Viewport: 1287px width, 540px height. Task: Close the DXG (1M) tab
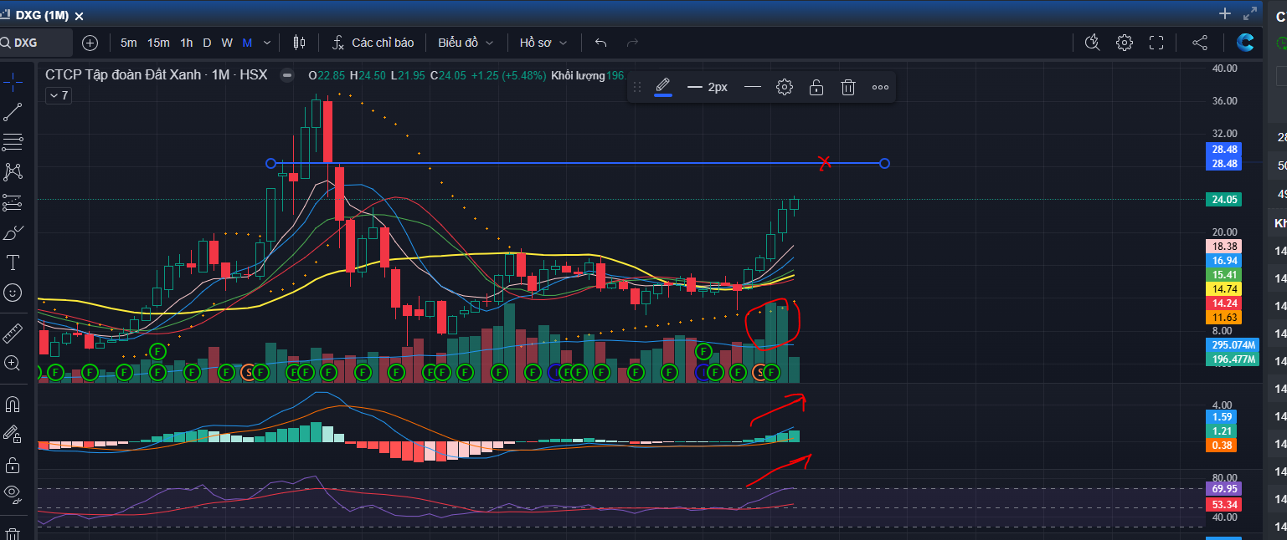click(x=79, y=16)
